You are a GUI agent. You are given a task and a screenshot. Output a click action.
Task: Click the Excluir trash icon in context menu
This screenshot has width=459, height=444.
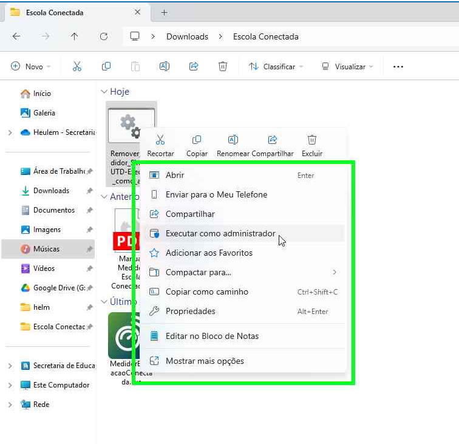[312, 140]
